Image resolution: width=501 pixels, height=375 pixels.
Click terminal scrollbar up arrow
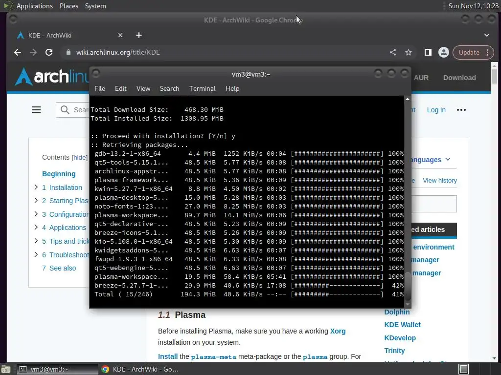408,99
